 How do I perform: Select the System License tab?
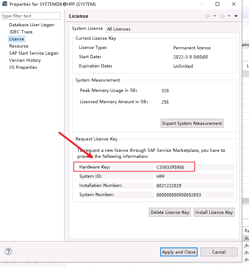coord(87,28)
